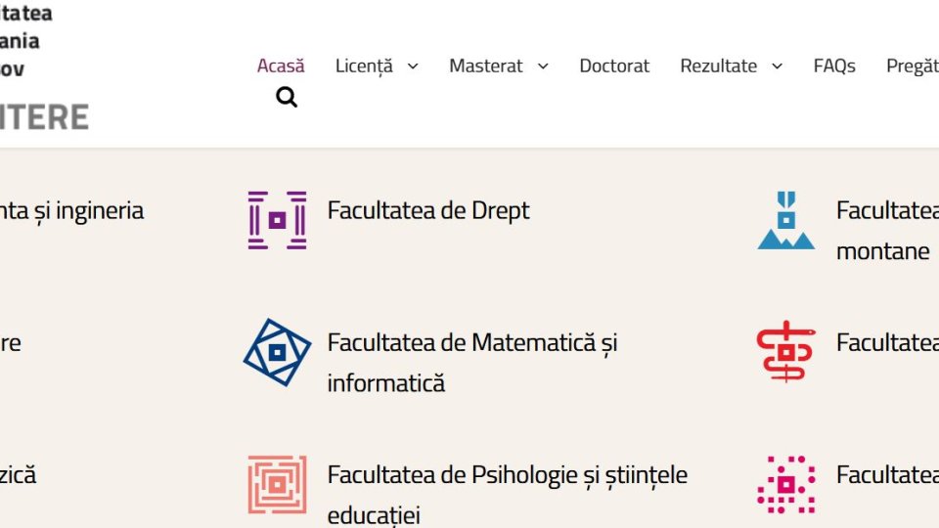Expand the Rezultate dropdown chevron
Screen dimensions: 939x528
778,66
